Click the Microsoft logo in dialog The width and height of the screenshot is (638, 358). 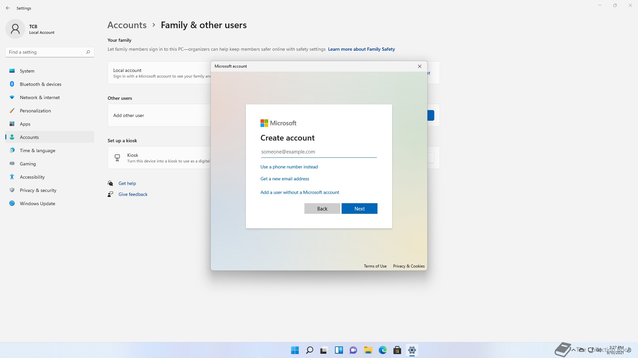pyautogui.click(x=278, y=123)
